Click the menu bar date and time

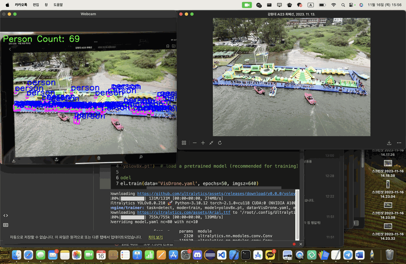coord(384,5)
